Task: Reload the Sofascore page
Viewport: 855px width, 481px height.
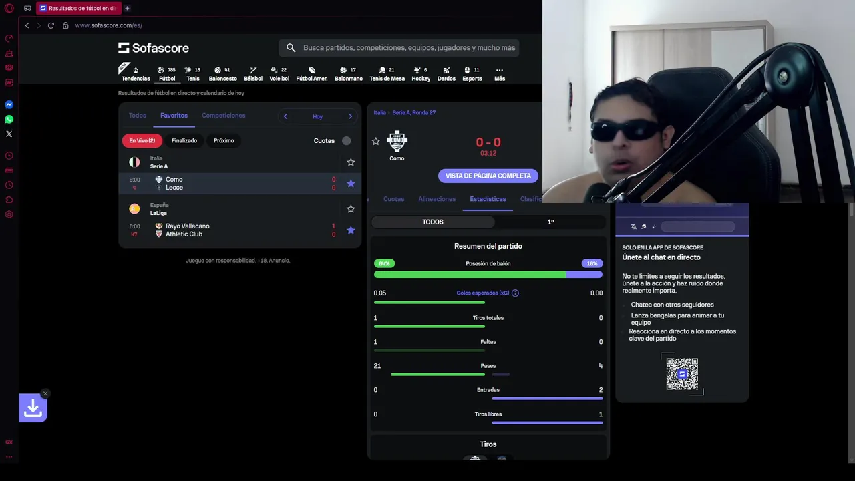Action: pos(51,25)
